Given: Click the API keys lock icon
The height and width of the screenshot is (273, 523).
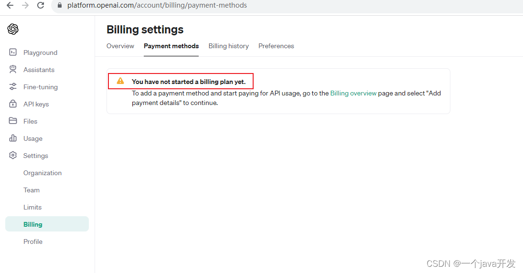Looking at the screenshot, I should 13,104.
